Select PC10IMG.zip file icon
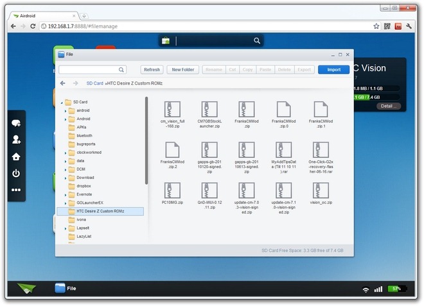Viewport: 424px width, 306px height. (173, 191)
